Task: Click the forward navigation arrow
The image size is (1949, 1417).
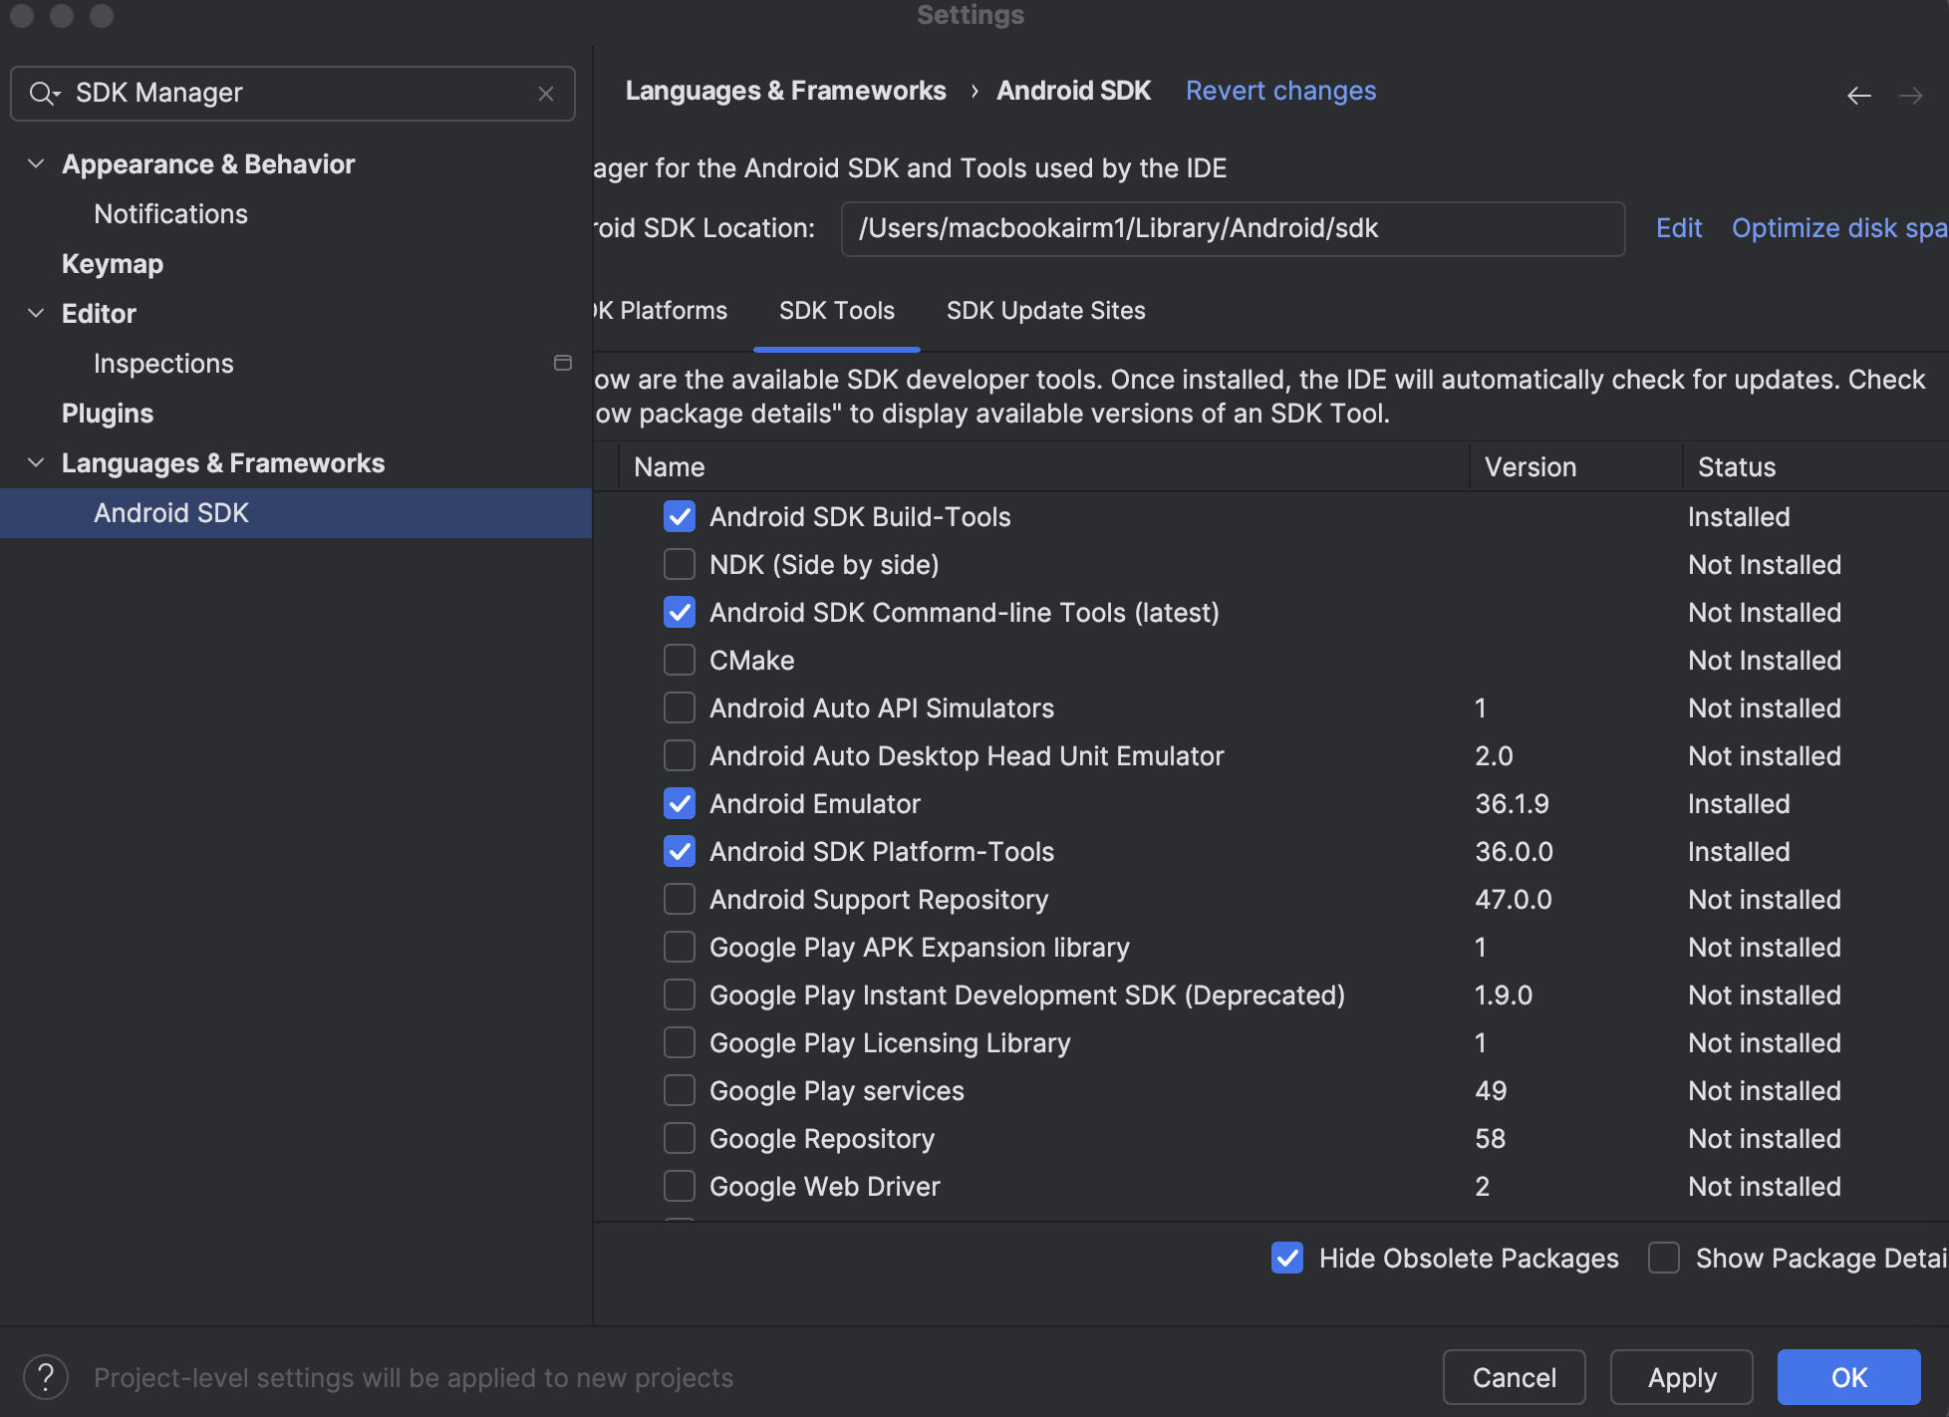Action: click(1910, 96)
